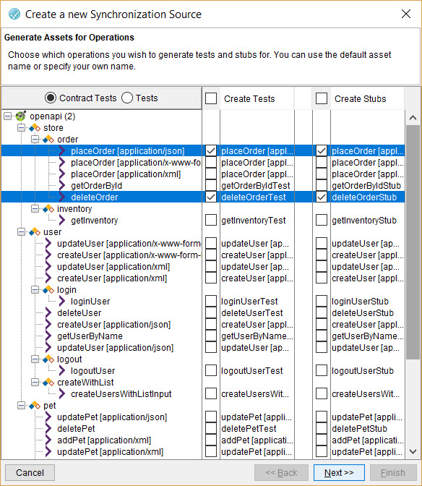422x486 pixels.
Task: Click the deletePet operation arrow icon
Action: (48, 429)
